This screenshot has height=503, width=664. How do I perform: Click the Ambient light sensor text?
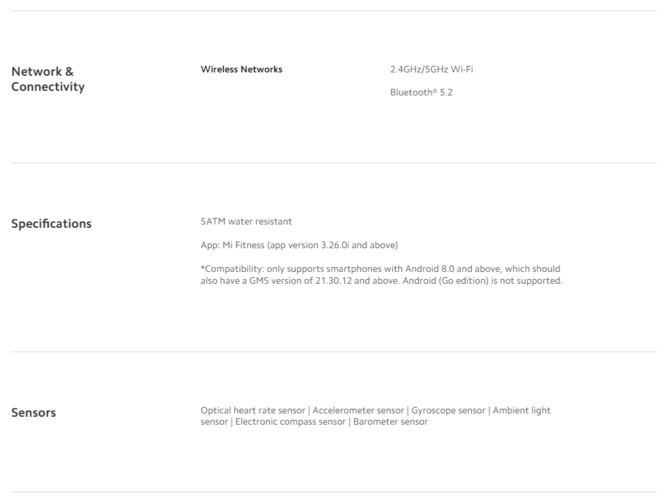(521, 411)
